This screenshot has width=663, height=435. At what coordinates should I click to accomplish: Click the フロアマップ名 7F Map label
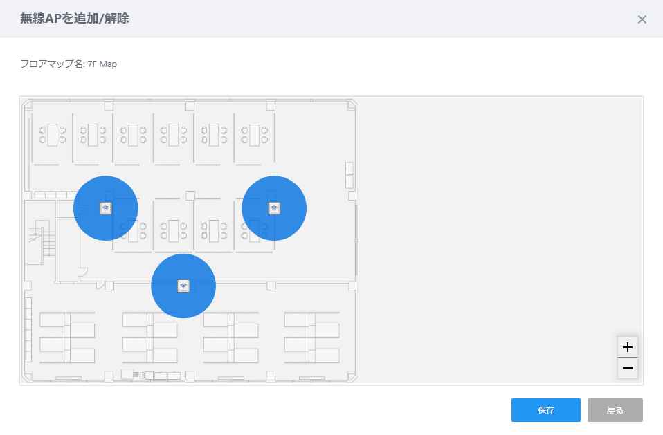pyautogui.click(x=69, y=64)
